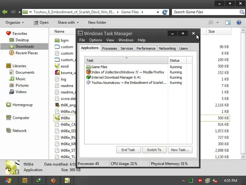Open Task Manager View menu
The height and width of the screenshot is (185, 246).
tap(110, 40)
